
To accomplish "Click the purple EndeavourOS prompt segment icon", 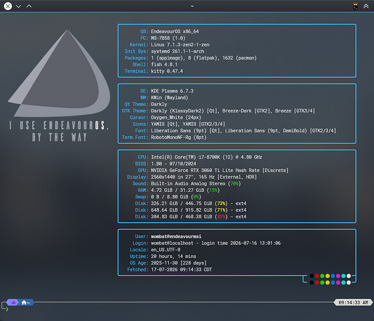I will point(13,302).
